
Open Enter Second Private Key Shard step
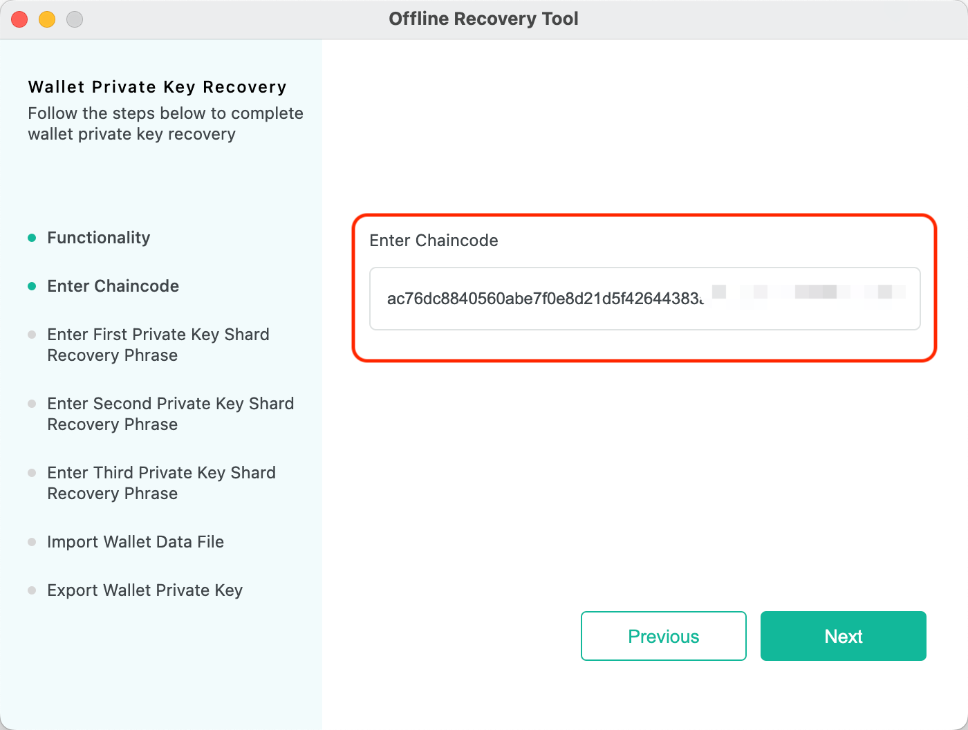coord(170,413)
